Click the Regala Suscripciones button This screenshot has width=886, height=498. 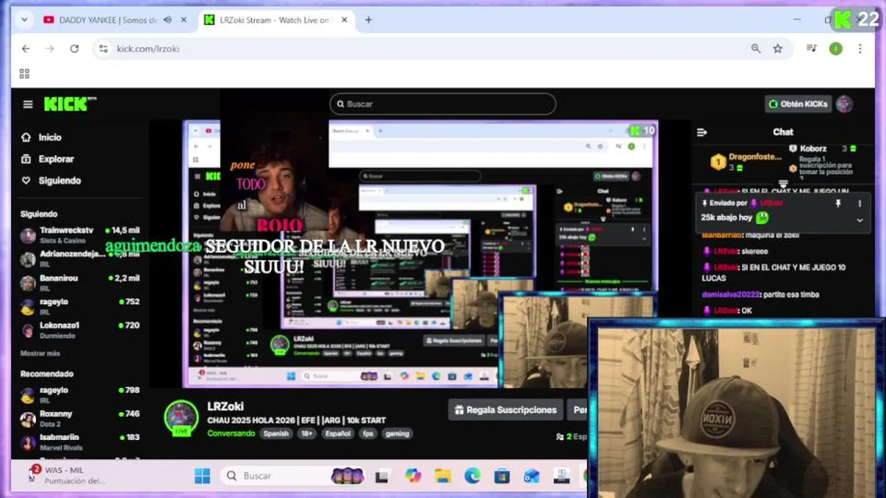point(505,410)
